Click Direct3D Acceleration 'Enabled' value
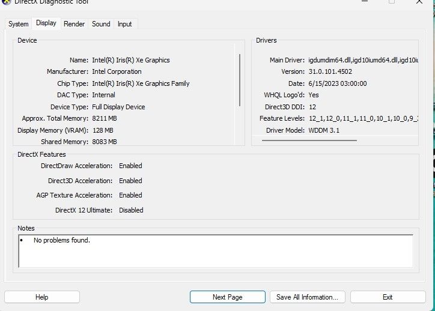The height and width of the screenshot is (311, 435). (130, 181)
